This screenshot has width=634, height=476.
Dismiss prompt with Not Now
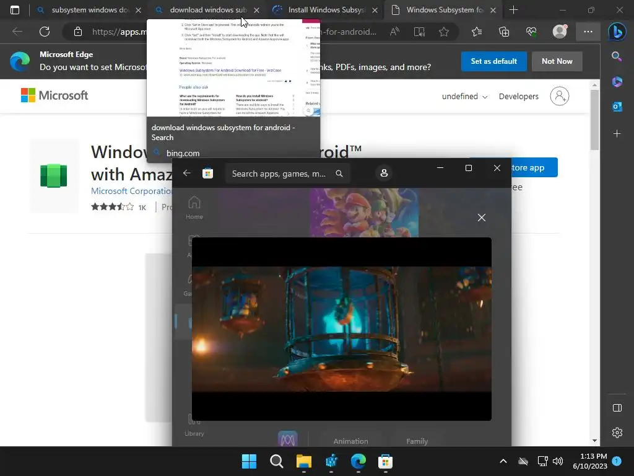click(x=557, y=61)
